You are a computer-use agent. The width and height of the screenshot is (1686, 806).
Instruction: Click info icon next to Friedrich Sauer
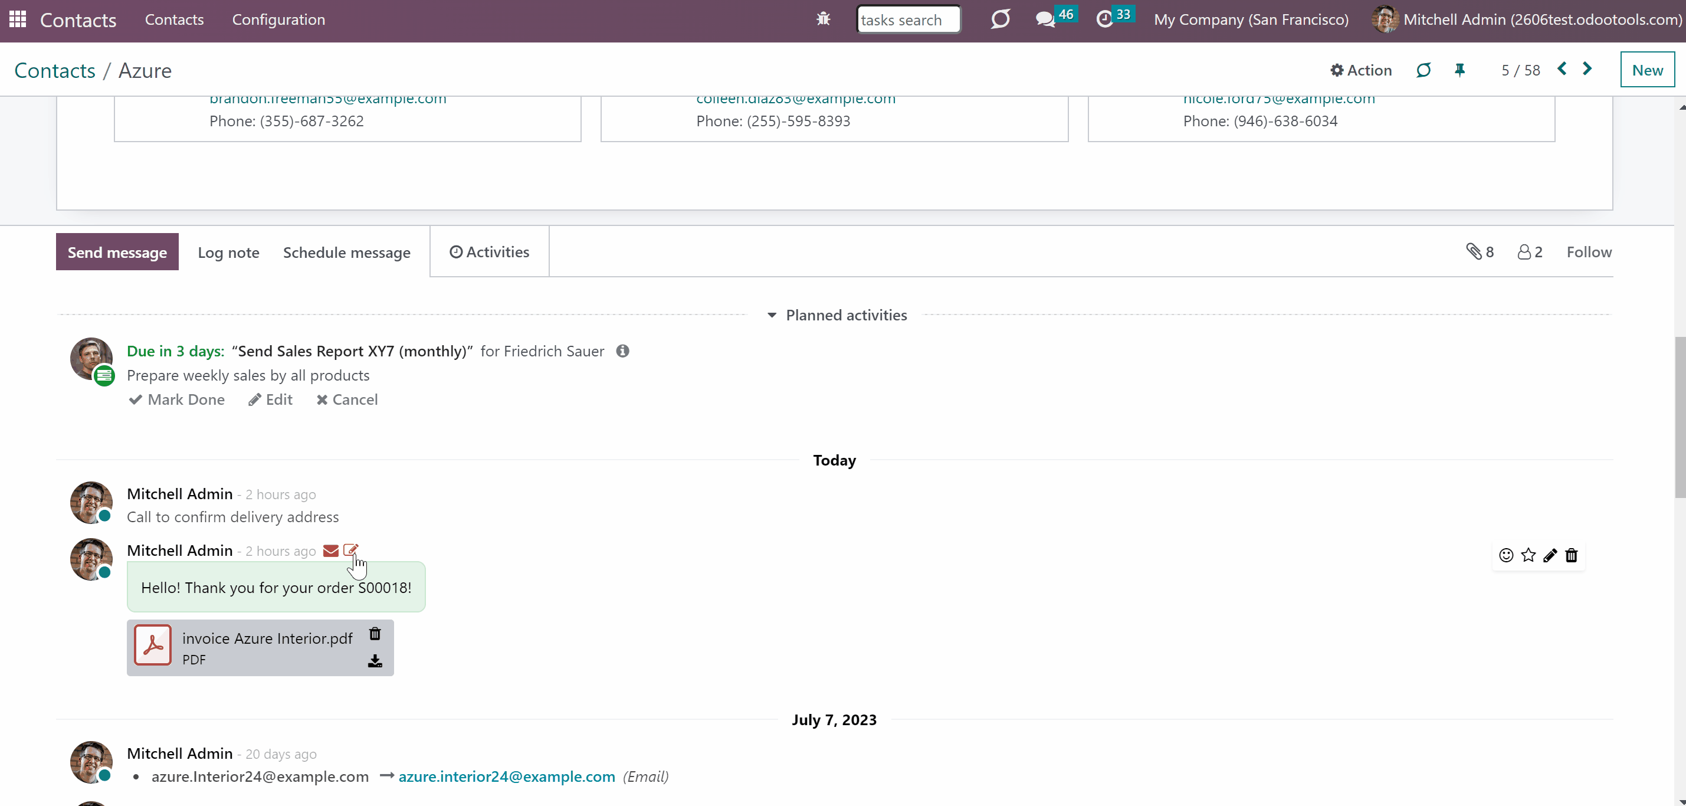point(622,351)
